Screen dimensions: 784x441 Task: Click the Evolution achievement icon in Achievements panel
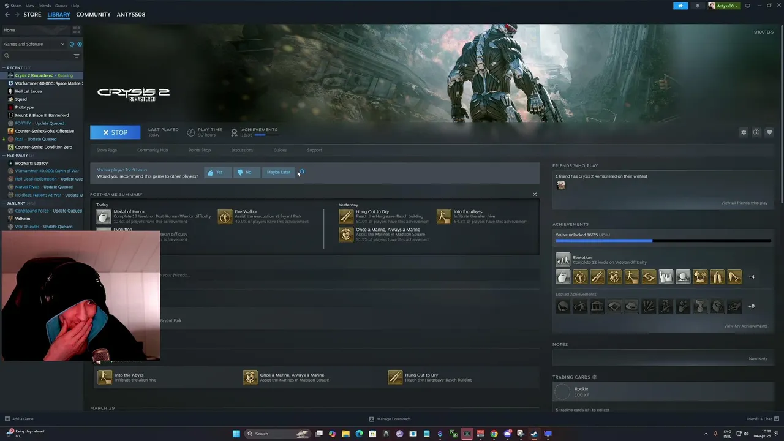pos(563,260)
